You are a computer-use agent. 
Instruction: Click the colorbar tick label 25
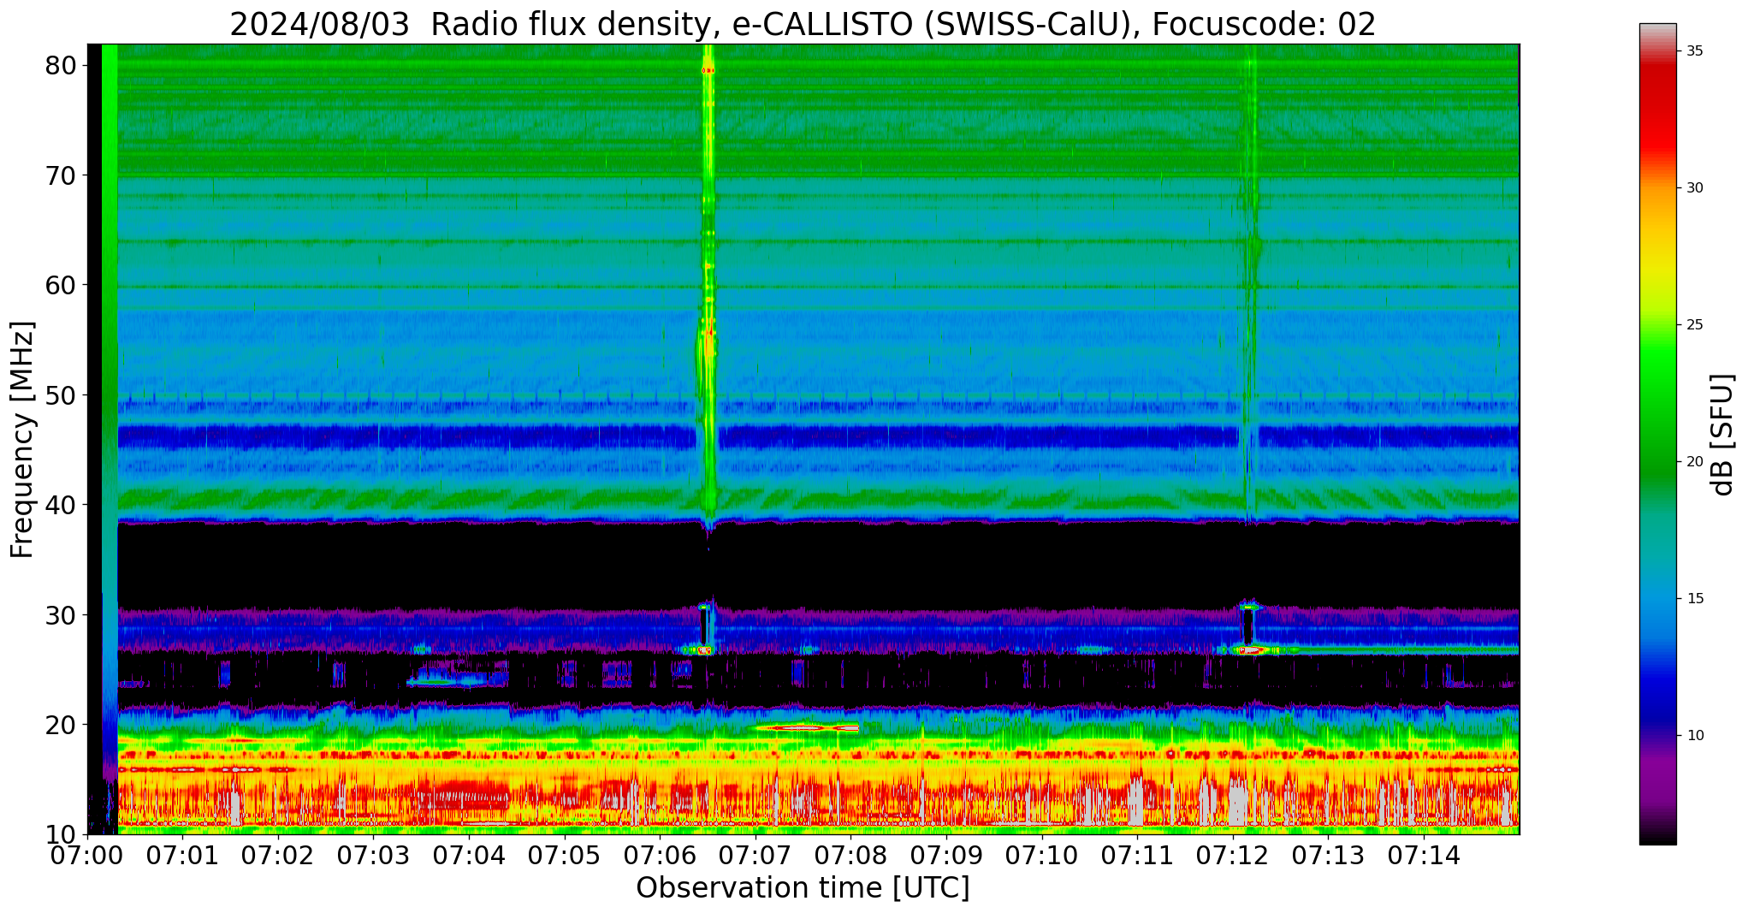tap(1695, 325)
